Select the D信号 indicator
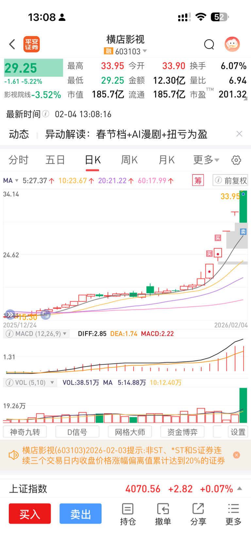 click(77, 432)
